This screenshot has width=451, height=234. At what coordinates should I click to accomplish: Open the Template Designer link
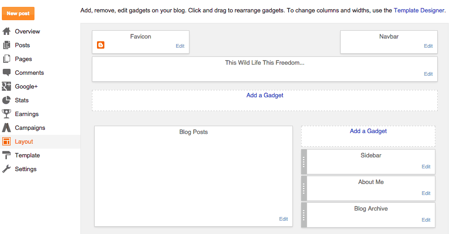(419, 11)
